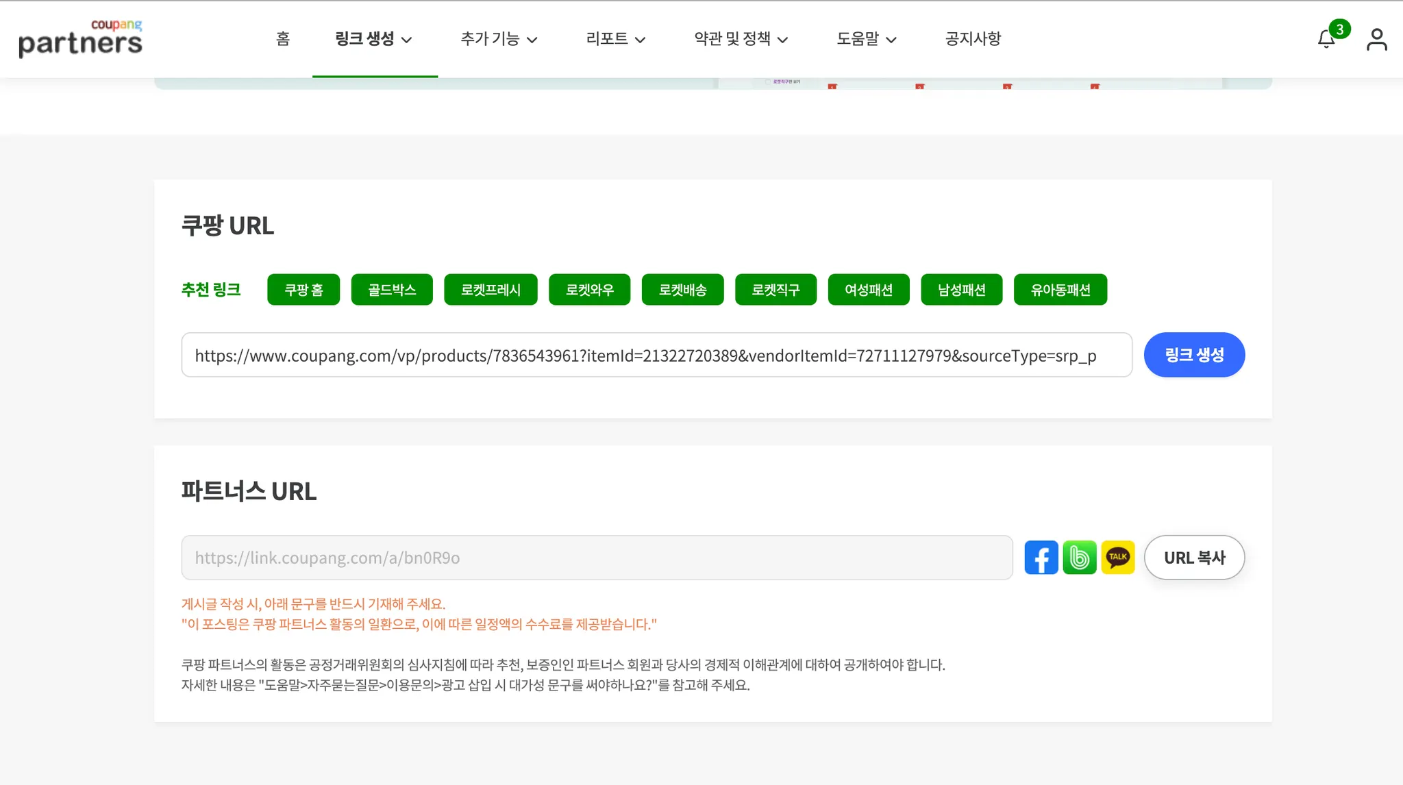
Task: Open the 약관 및 정책 menu
Action: [x=741, y=39]
